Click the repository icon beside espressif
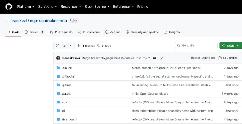This screenshot has height=124, width=242. point(7,21)
